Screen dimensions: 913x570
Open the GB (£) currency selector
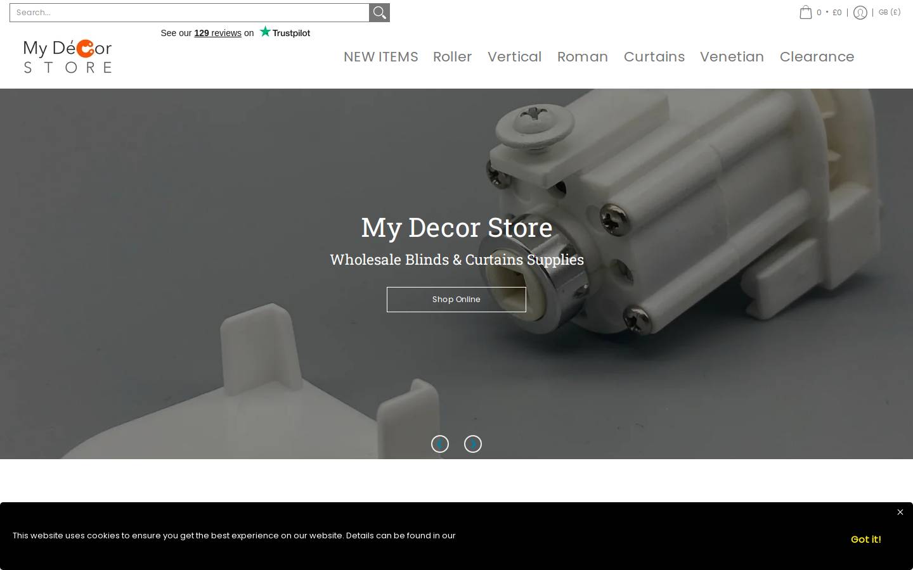coord(890,12)
